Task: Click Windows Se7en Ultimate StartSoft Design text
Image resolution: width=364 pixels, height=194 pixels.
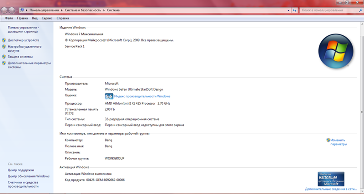Action: coord(134,89)
